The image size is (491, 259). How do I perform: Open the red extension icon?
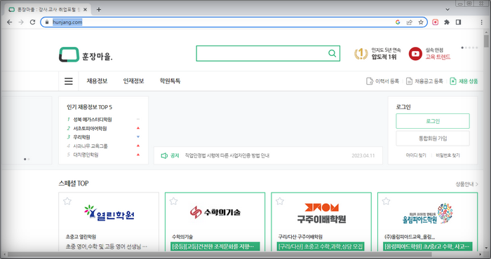[436, 22]
